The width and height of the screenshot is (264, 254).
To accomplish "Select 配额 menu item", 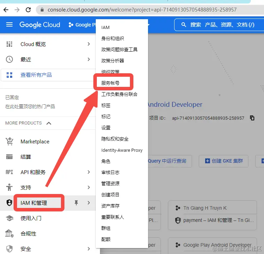I will (106, 239).
